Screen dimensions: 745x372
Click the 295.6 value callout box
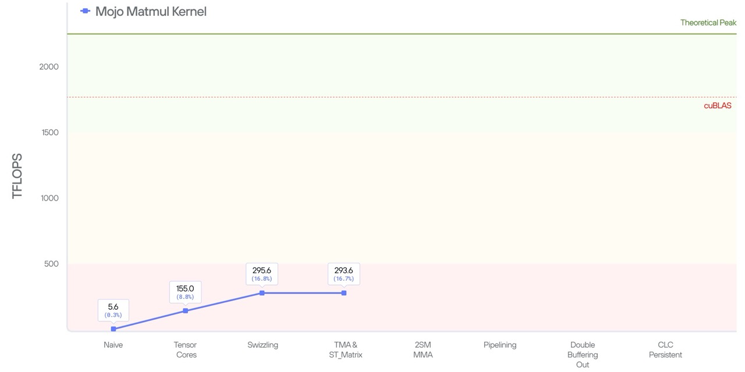point(261,273)
